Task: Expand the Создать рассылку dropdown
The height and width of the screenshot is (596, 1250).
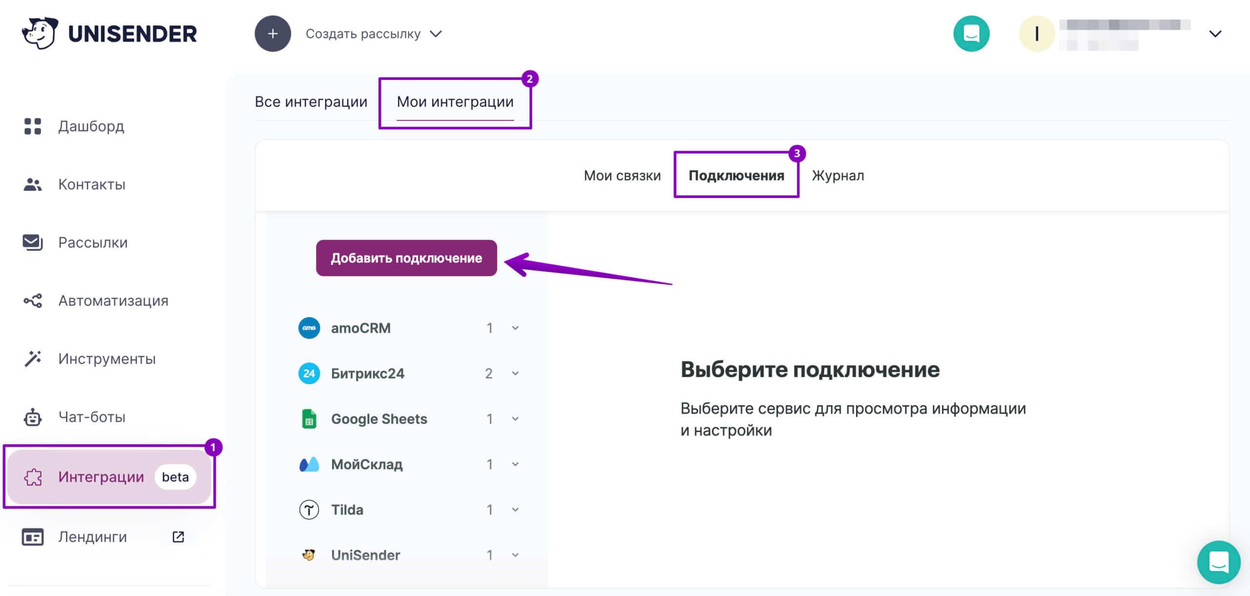Action: point(436,34)
